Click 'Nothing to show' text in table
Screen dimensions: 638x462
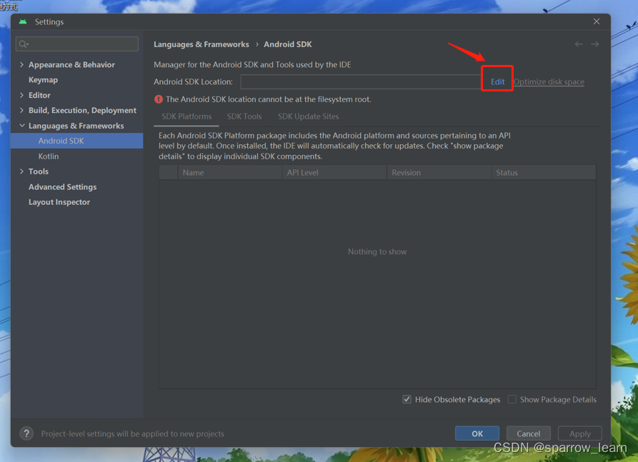tap(377, 252)
